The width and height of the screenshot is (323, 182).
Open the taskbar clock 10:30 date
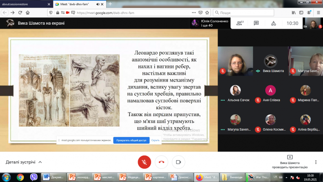(x=310, y=178)
